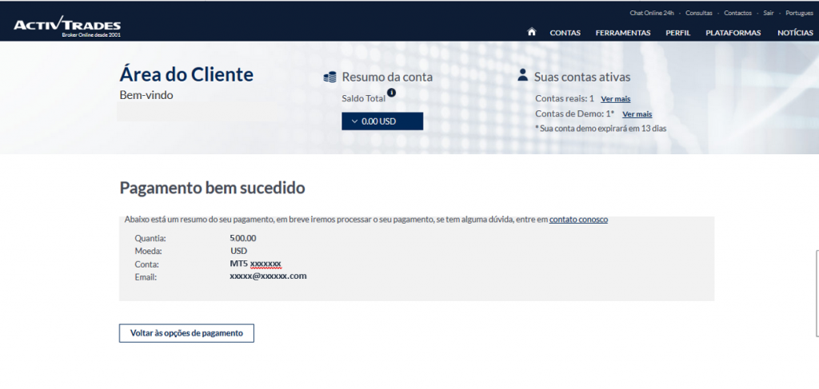This screenshot has width=819, height=389.
Task: Click the MT5 xxxxxxx account value
Action: click(x=255, y=264)
